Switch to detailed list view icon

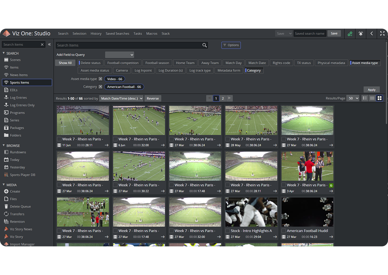pos(365,98)
